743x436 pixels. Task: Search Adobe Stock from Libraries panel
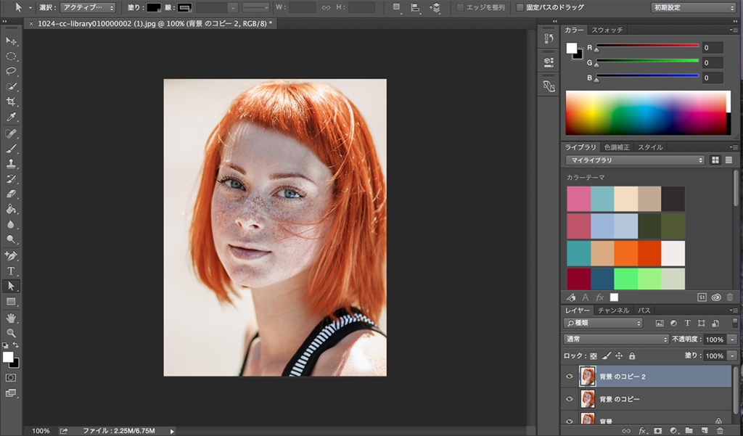coord(702,297)
